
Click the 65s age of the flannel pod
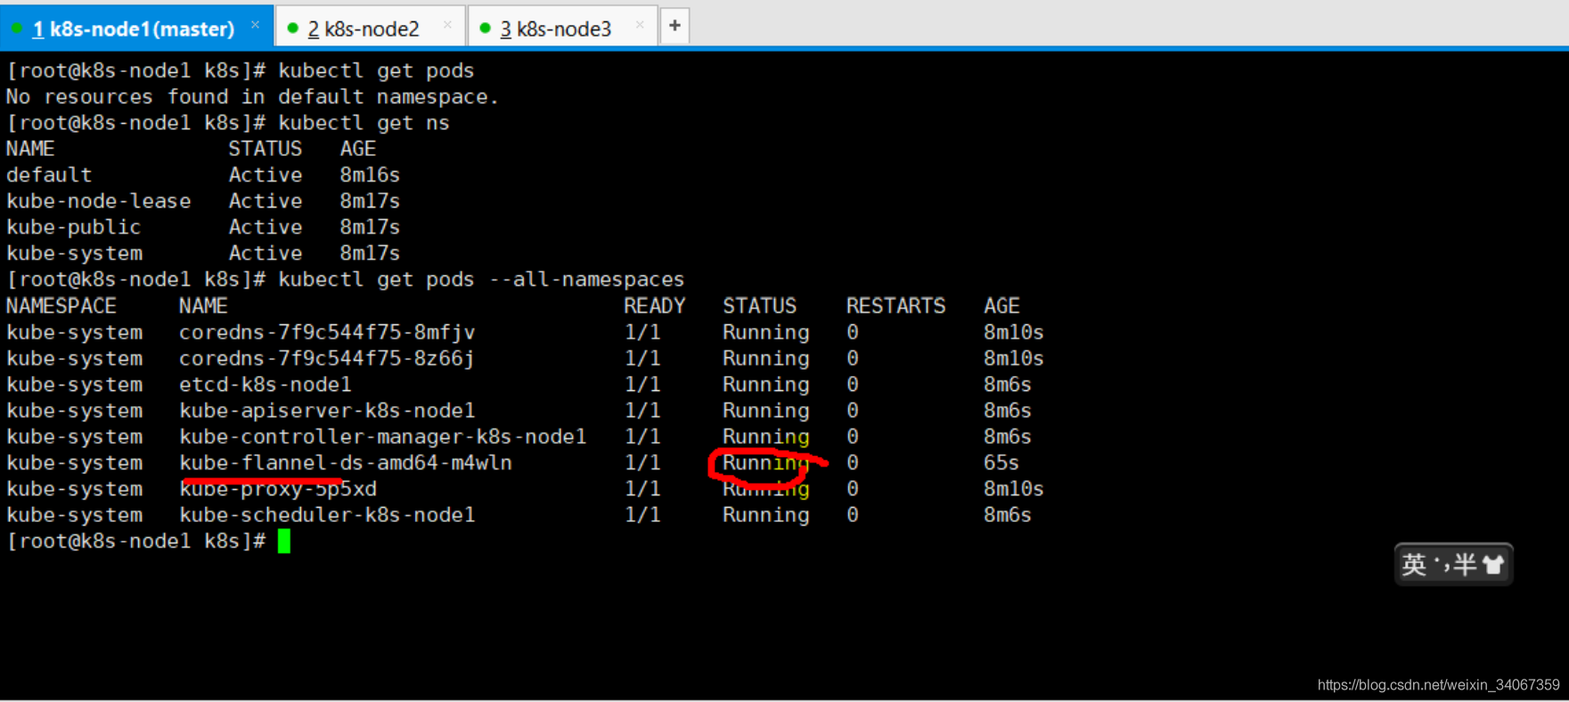1001,462
